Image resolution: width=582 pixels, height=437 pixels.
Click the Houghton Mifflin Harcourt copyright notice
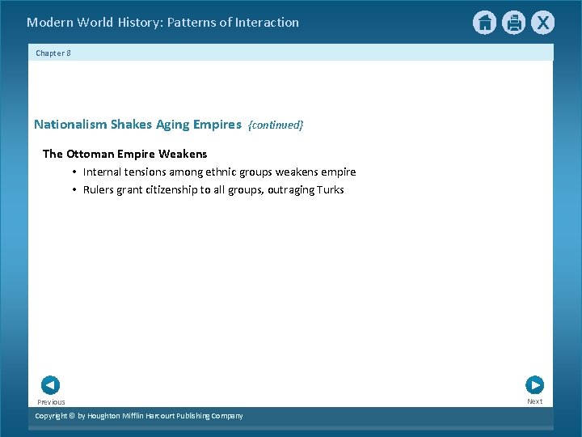point(139,416)
